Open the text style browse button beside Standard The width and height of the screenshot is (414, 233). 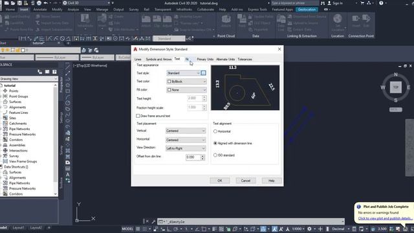point(203,73)
